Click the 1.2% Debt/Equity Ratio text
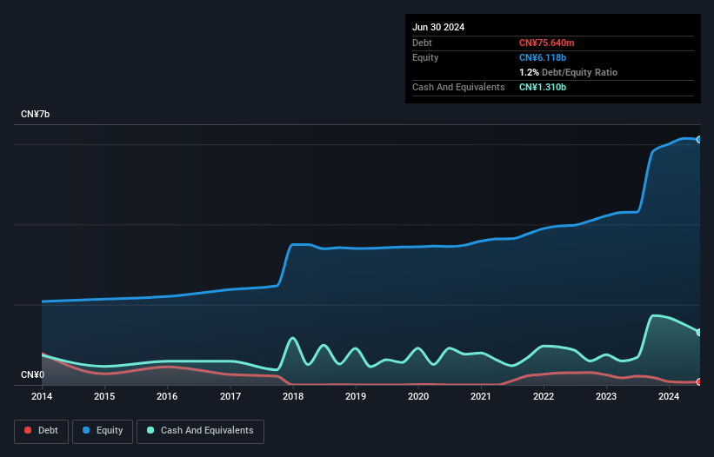 point(568,72)
